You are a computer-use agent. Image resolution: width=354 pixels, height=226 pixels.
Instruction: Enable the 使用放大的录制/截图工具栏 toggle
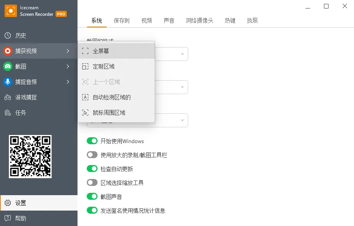click(92, 155)
